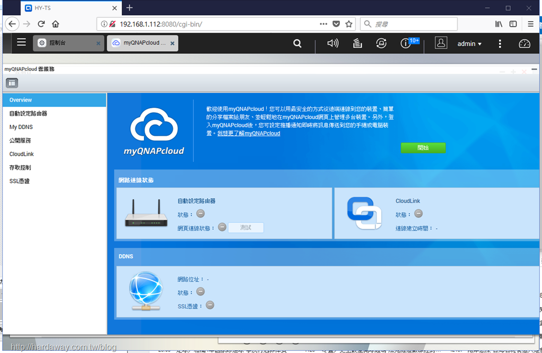Select Overview in the sidebar
Viewport: 542px width, 353px height.
tap(55, 100)
